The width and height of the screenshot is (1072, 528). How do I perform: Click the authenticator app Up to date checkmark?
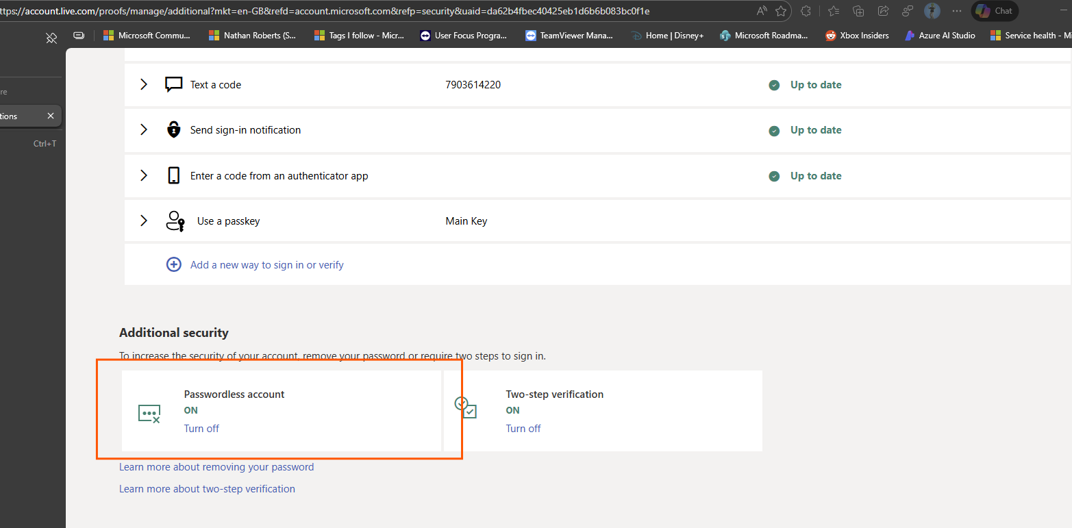click(x=774, y=176)
